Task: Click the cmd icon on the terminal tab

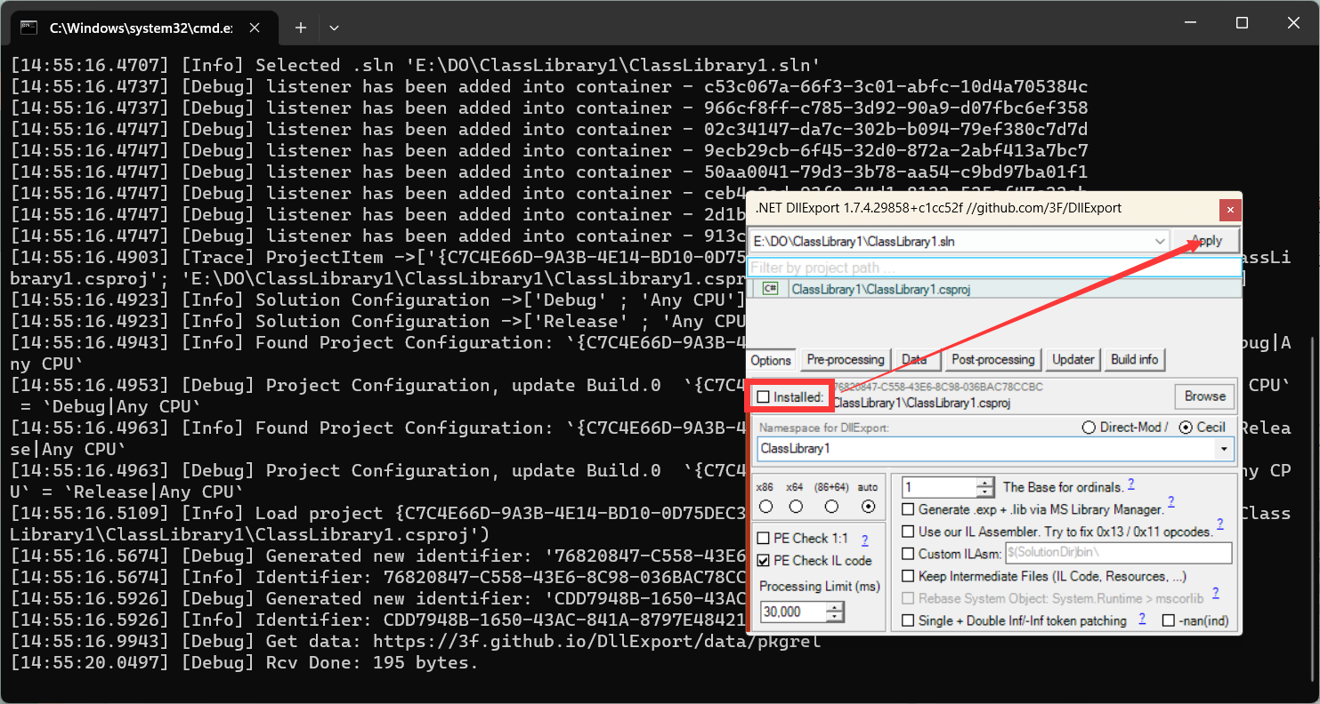Action: (29, 28)
